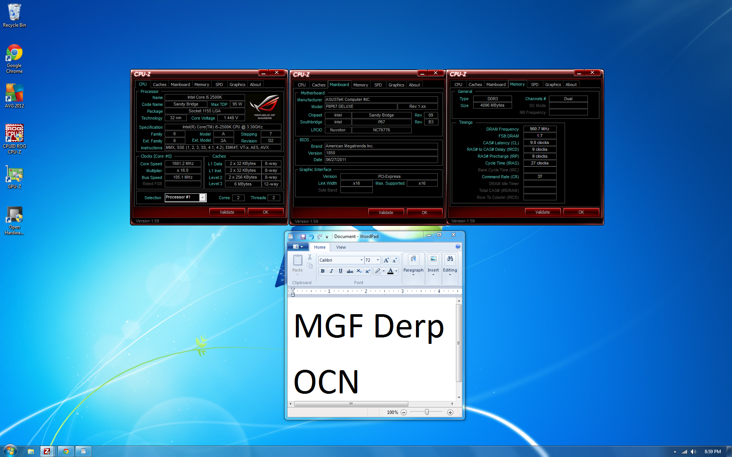Click Validate in the Memory CPU-Z window
Viewport: 732px width, 457px height.
pyautogui.click(x=543, y=212)
